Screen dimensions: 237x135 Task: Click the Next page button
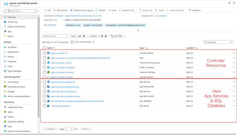[x=85, y=129]
